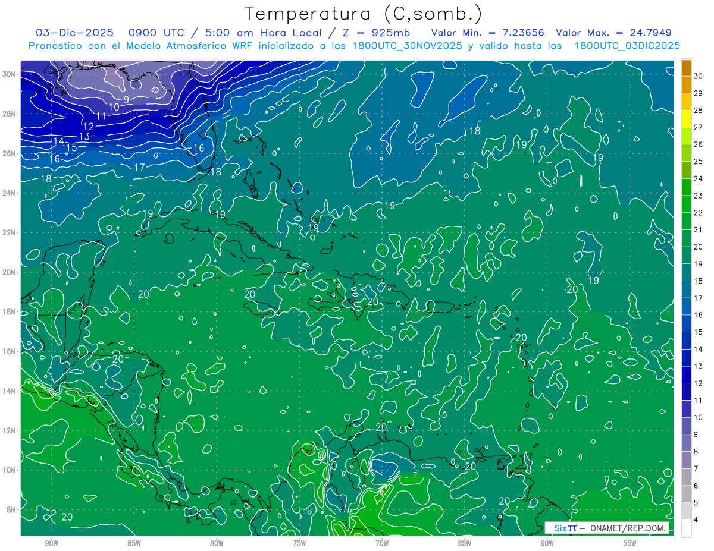
Task: Click the latitude axis label '14N'
Action: tap(10, 391)
